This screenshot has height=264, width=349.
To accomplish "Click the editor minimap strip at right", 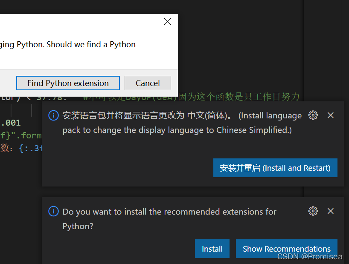I will [x=323, y=51].
